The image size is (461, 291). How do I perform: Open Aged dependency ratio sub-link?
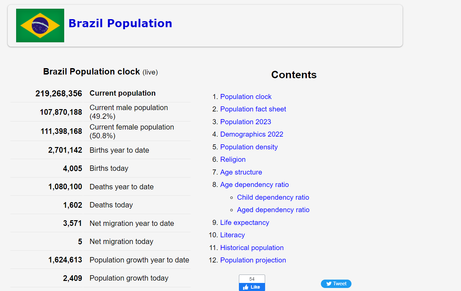pyautogui.click(x=273, y=210)
